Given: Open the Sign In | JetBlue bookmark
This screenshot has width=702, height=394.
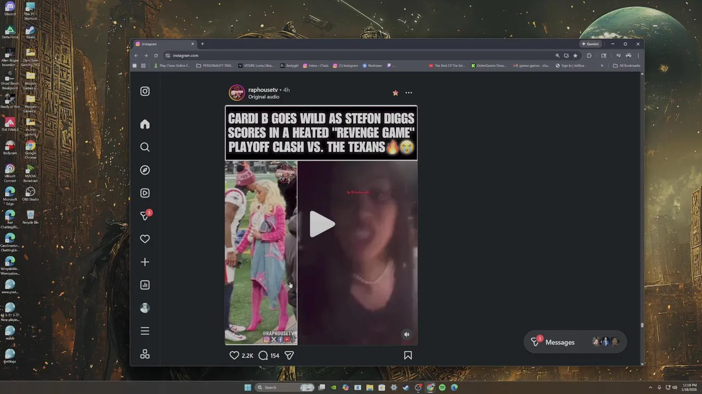Looking at the screenshot, I should (x=570, y=66).
